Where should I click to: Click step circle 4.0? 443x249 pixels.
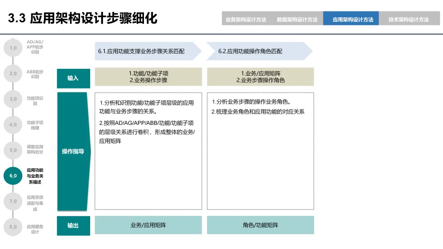point(13,124)
